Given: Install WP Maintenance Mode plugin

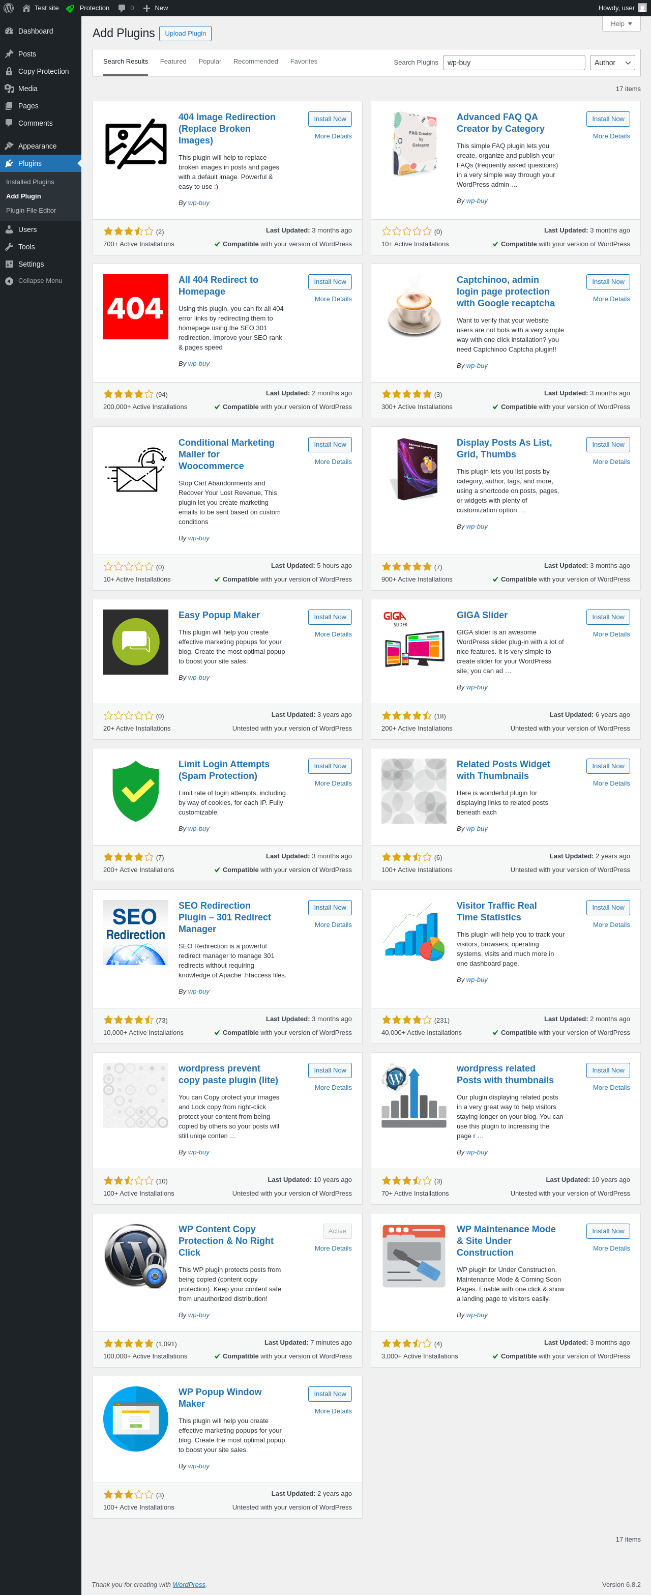Looking at the screenshot, I should (x=608, y=1231).
